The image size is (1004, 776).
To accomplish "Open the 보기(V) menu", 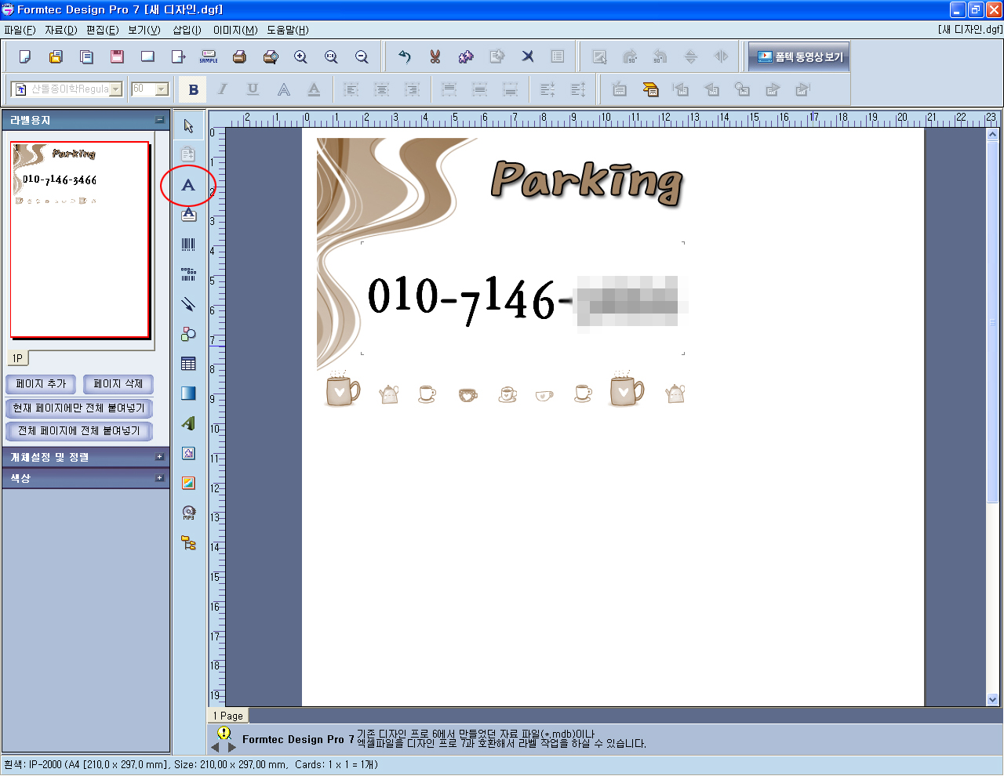I will point(144,30).
